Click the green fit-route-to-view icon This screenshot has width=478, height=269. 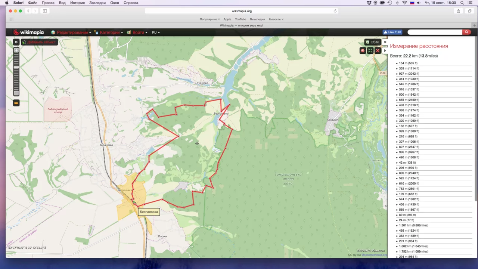click(x=370, y=50)
